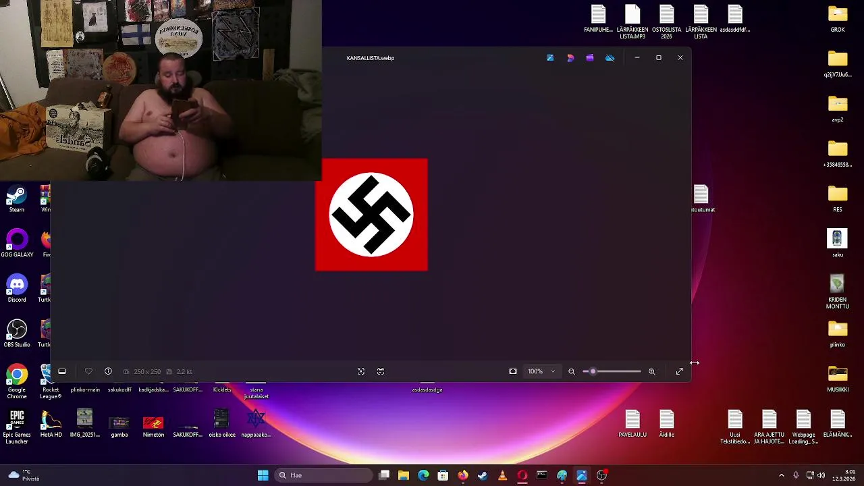
Task: Click the image dimensions 250 x 250 text
Action: pos(147,371)
